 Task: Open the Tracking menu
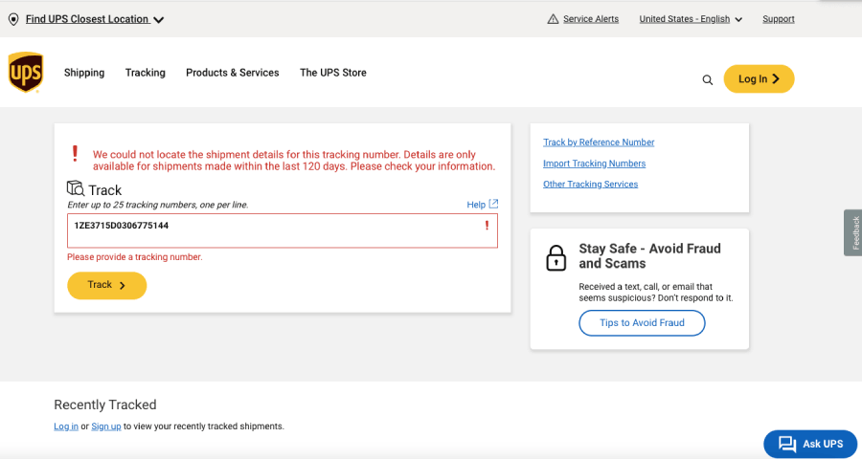coord(146,73)
